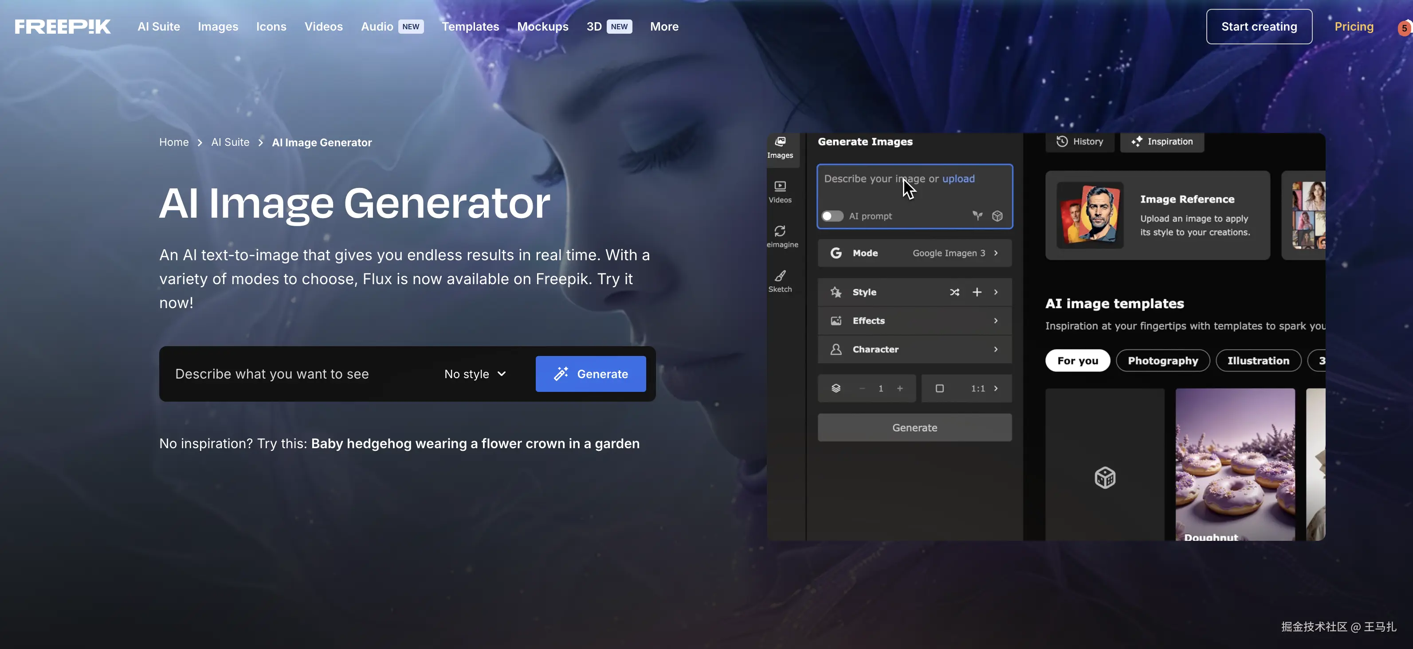Click the magic wand icon on the Generate button
Screen dimensions: 1413x649
click(x=561, y=374)
